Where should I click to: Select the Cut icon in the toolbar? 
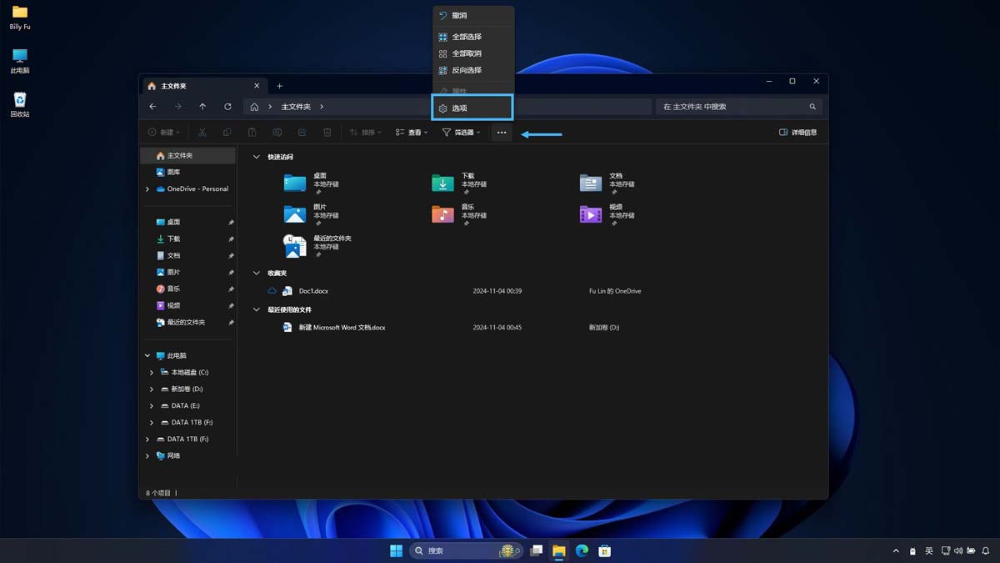202,132
